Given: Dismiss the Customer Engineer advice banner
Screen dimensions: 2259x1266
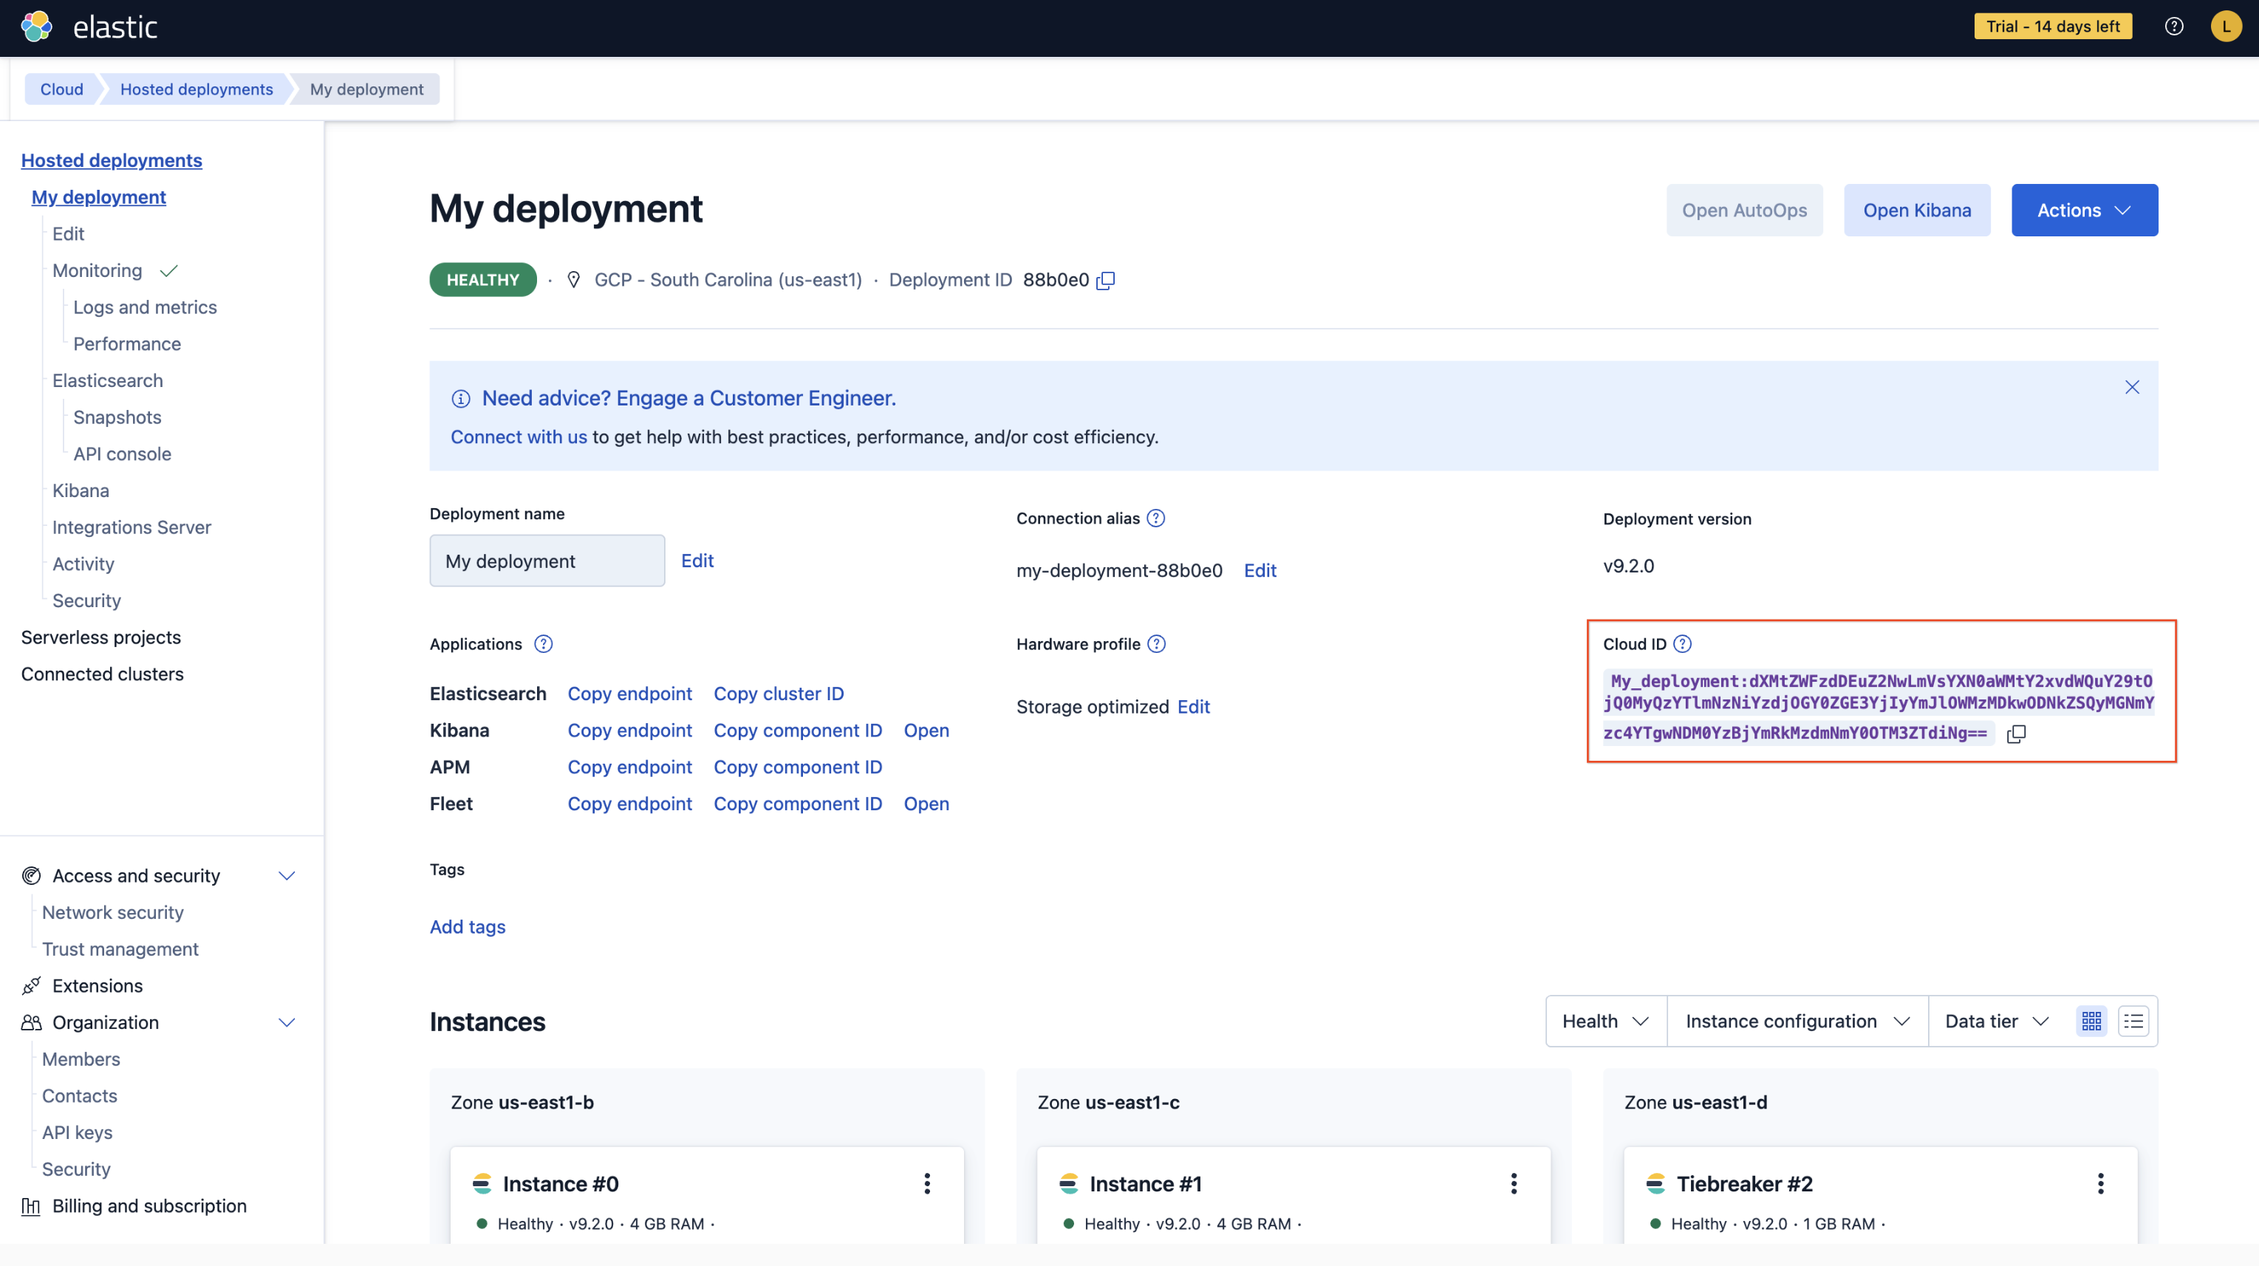Looking at the screenshot, I should point(2132,388).
